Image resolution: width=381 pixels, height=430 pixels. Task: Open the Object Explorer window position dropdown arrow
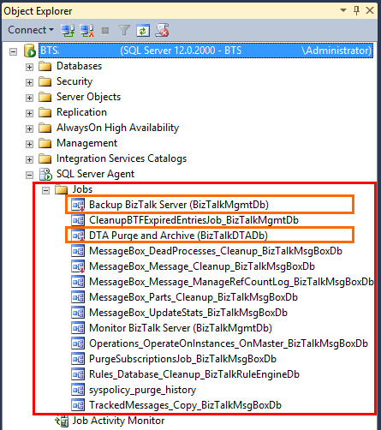click(343, 11)
